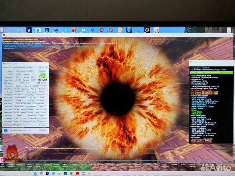Open File Explorer from the taskbar
Viewport: 235px width, 176px height.
point(29,173)
